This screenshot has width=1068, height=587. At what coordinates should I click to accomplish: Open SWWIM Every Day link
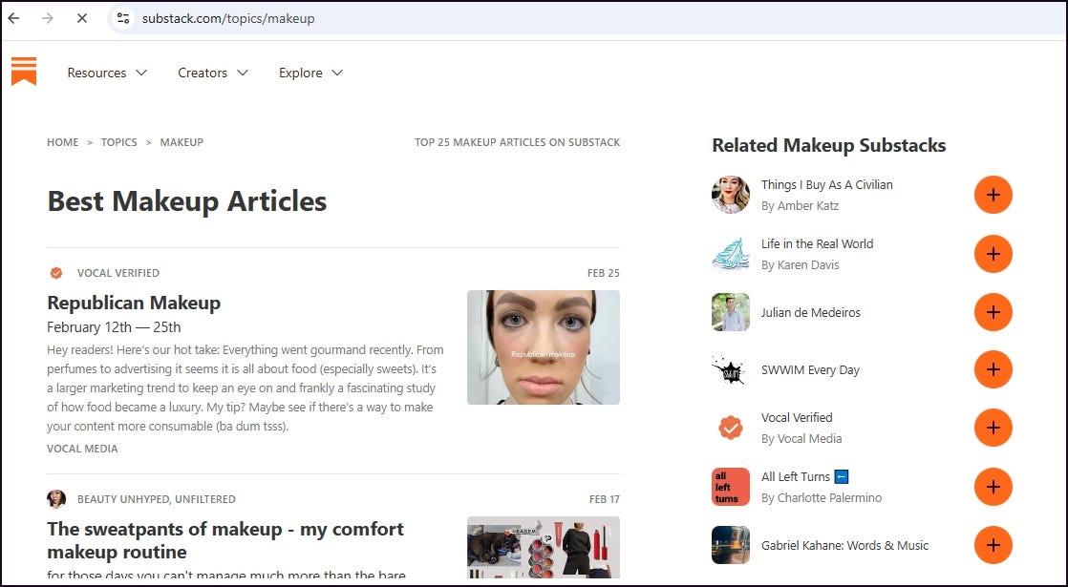[810, 370]
